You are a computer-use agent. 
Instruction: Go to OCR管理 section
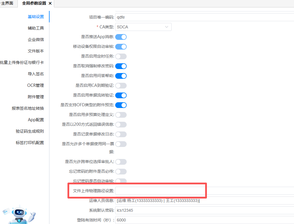(36, 85)
